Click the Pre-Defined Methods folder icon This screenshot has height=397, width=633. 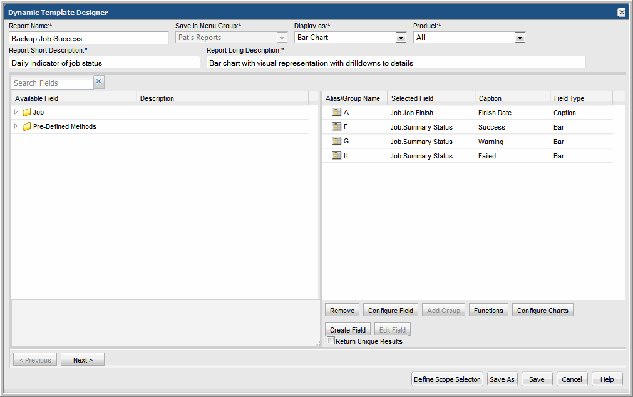click(x=26, y=127)
